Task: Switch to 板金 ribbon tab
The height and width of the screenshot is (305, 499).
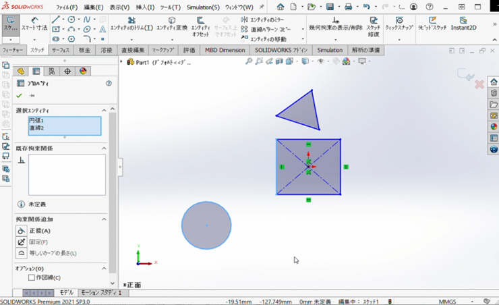Action: point(84,51)
